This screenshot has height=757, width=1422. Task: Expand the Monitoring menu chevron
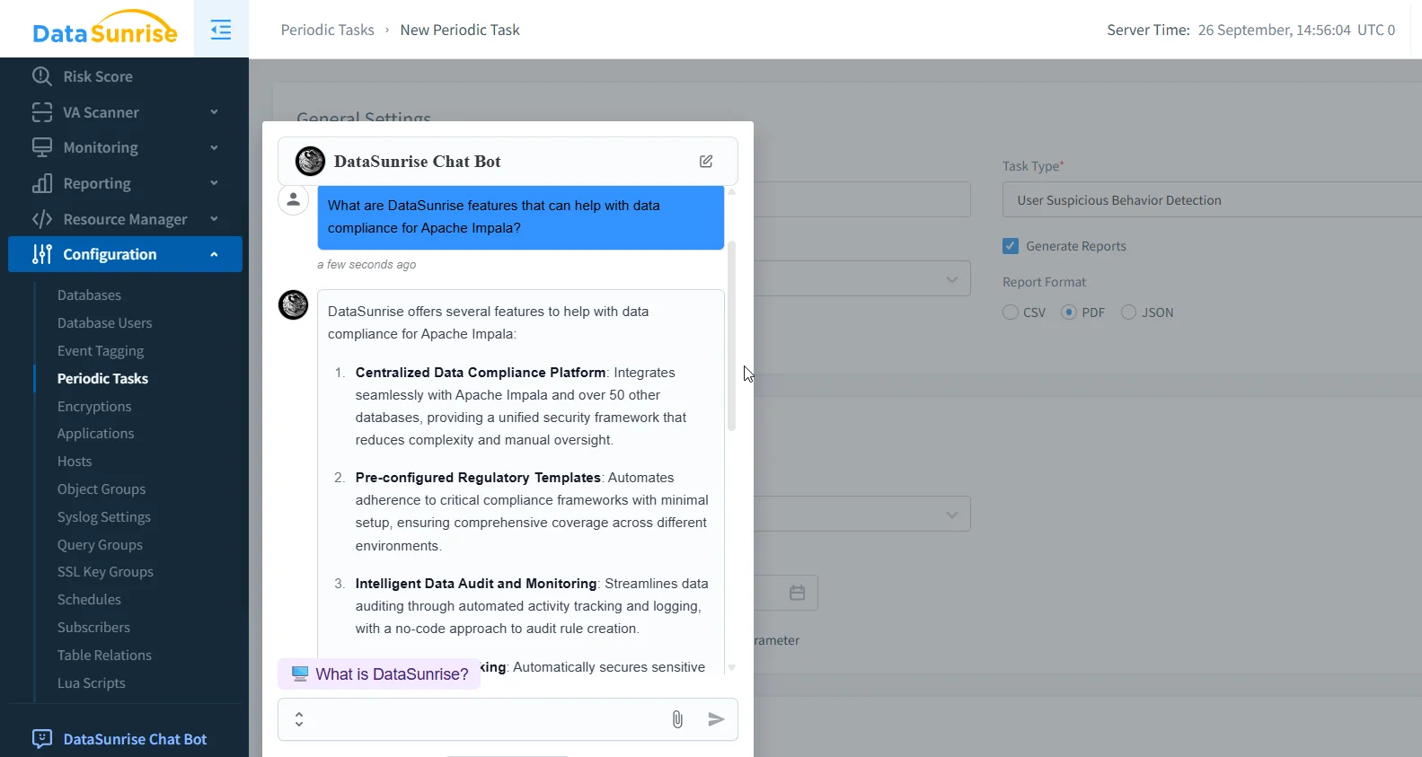pos(214,147)
